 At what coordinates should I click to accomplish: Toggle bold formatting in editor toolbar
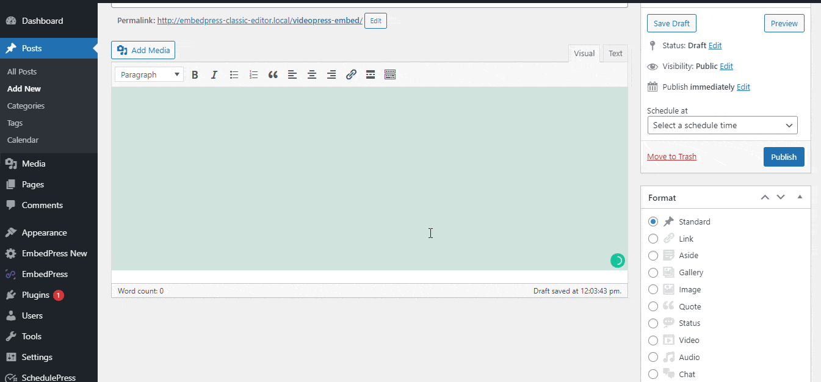pos(195,74)
